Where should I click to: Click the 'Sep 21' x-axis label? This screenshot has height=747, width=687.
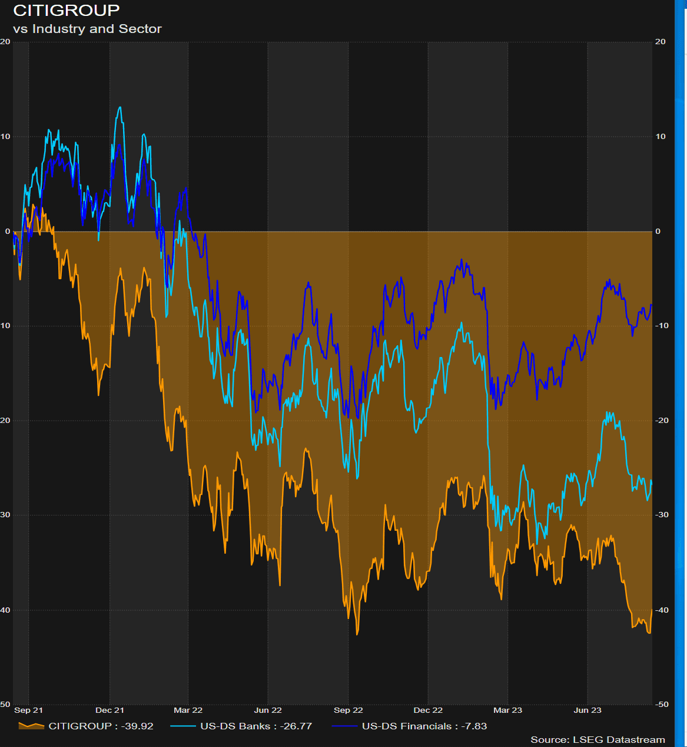click(28, 710)
